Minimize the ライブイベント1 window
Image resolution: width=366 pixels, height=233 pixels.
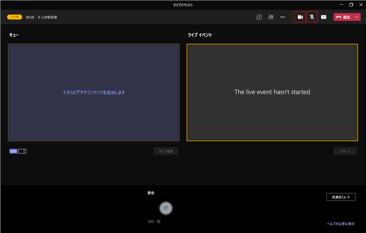pos(341,5)
